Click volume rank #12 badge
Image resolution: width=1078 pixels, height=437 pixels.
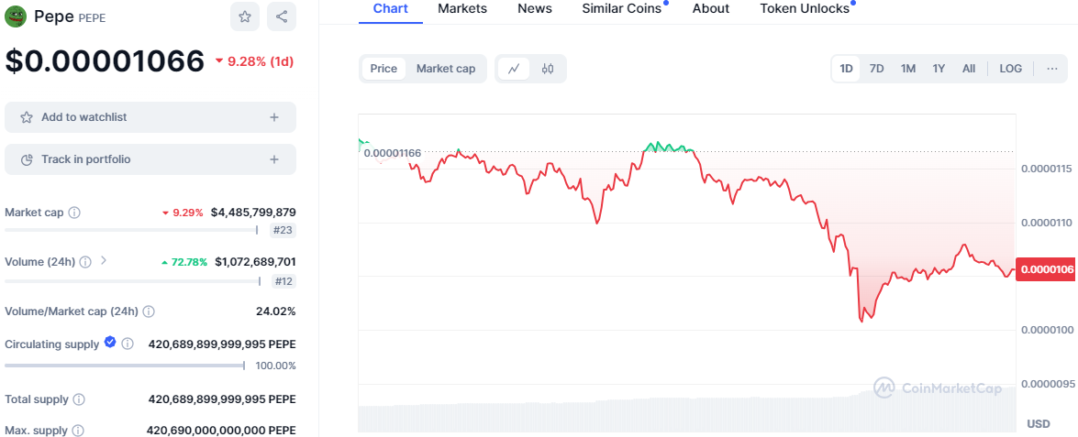[x=283, y=280]
